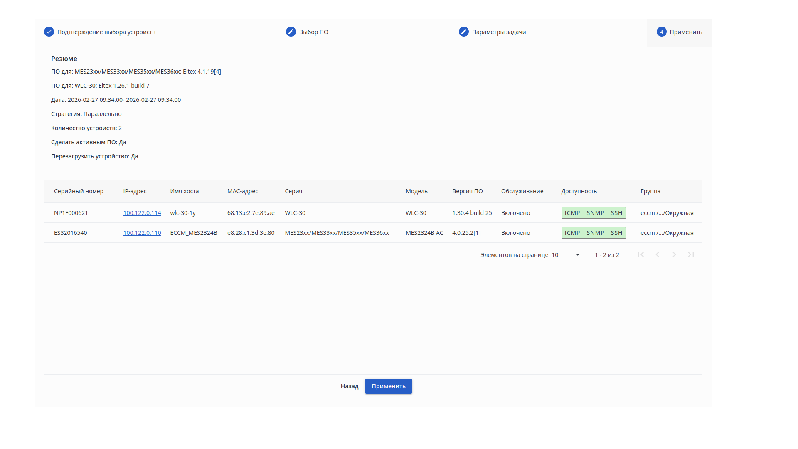Click pencil icon next to Параметры задачи
Screen dimensions: 798x449
pyautogui.click(x=464, y=32)
